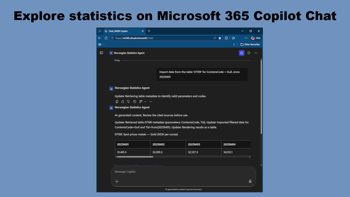Close the browser window
This screenshot has height=197, width=350.
[259, 31]
